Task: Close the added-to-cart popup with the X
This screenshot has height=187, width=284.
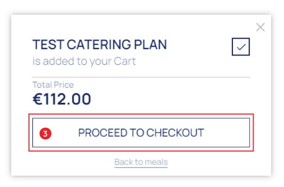Action: tap(260, 27)
